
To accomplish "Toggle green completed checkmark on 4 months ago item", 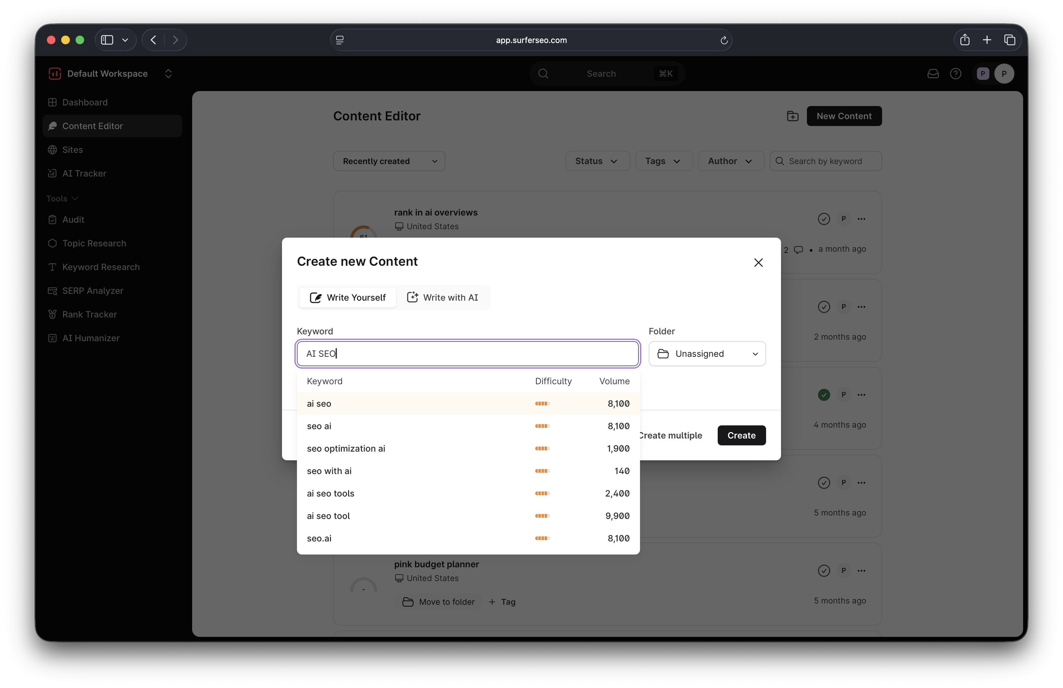I will click(x=823, y=395).
